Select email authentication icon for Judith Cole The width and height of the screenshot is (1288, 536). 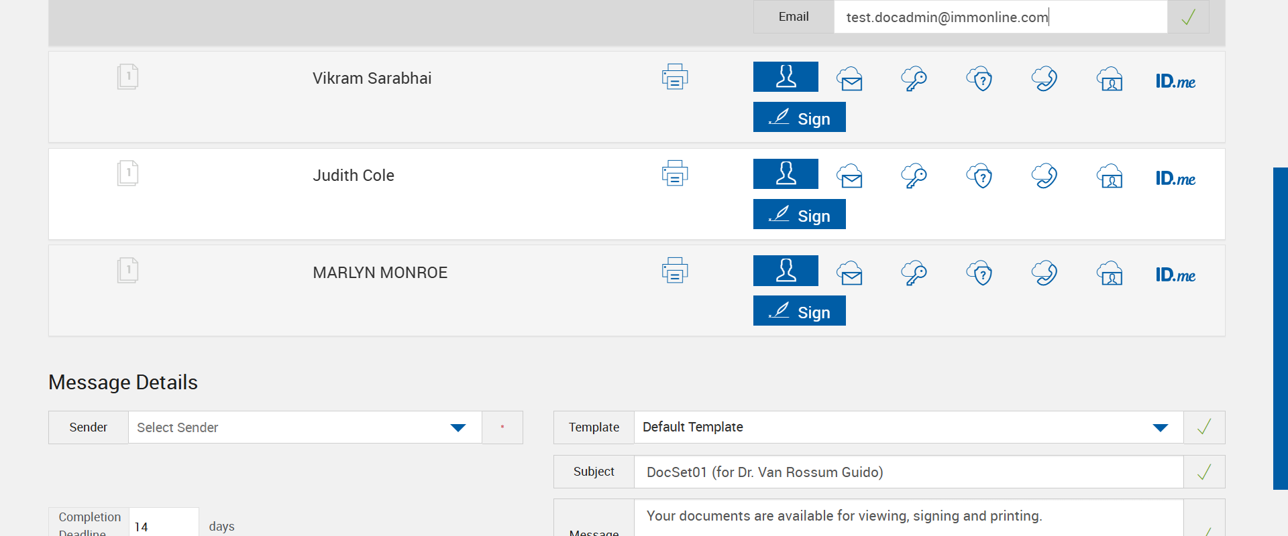pos(850,176)
